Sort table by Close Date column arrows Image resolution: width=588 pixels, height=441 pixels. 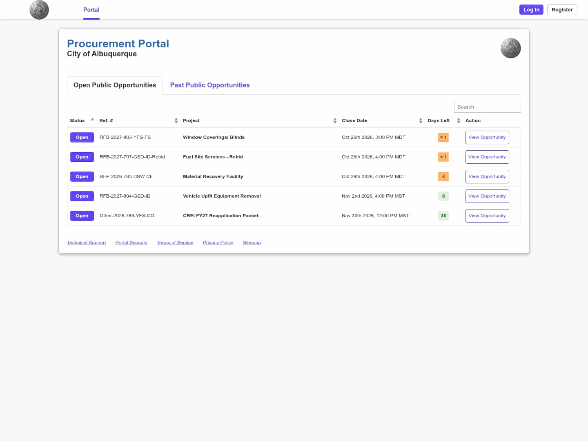tap(421, 120)
